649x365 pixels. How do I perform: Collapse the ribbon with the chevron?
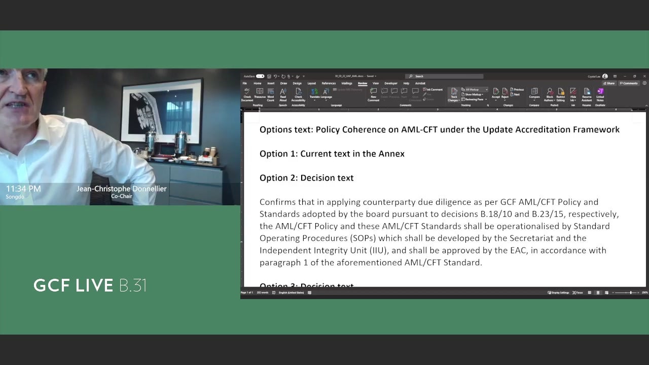tap(646, 105)
